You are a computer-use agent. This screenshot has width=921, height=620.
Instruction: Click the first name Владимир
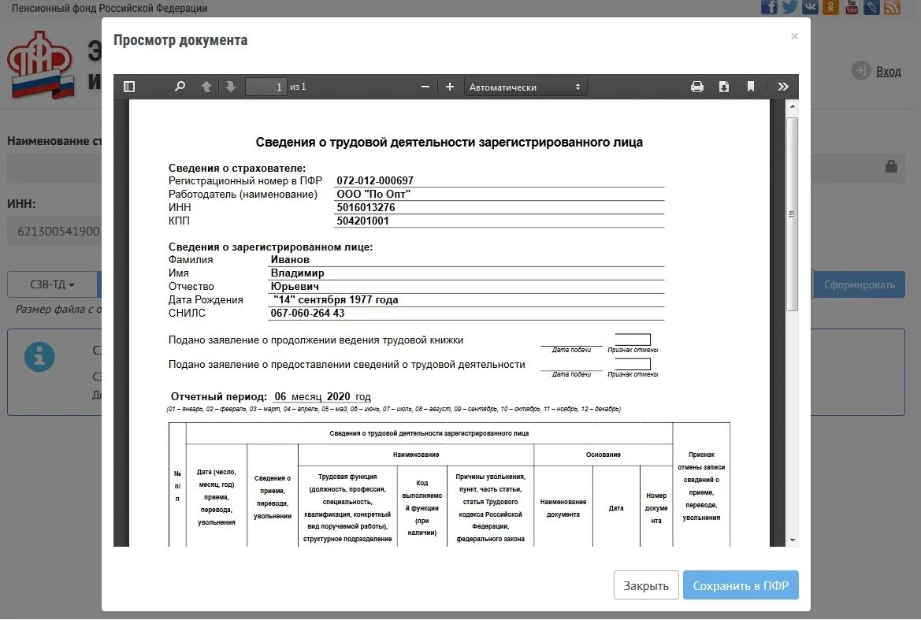pos(297,273)
